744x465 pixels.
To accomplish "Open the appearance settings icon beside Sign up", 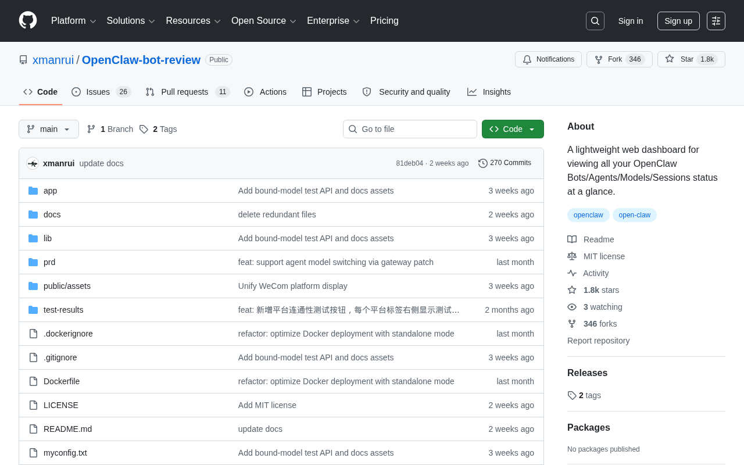I will coord(716,21).
